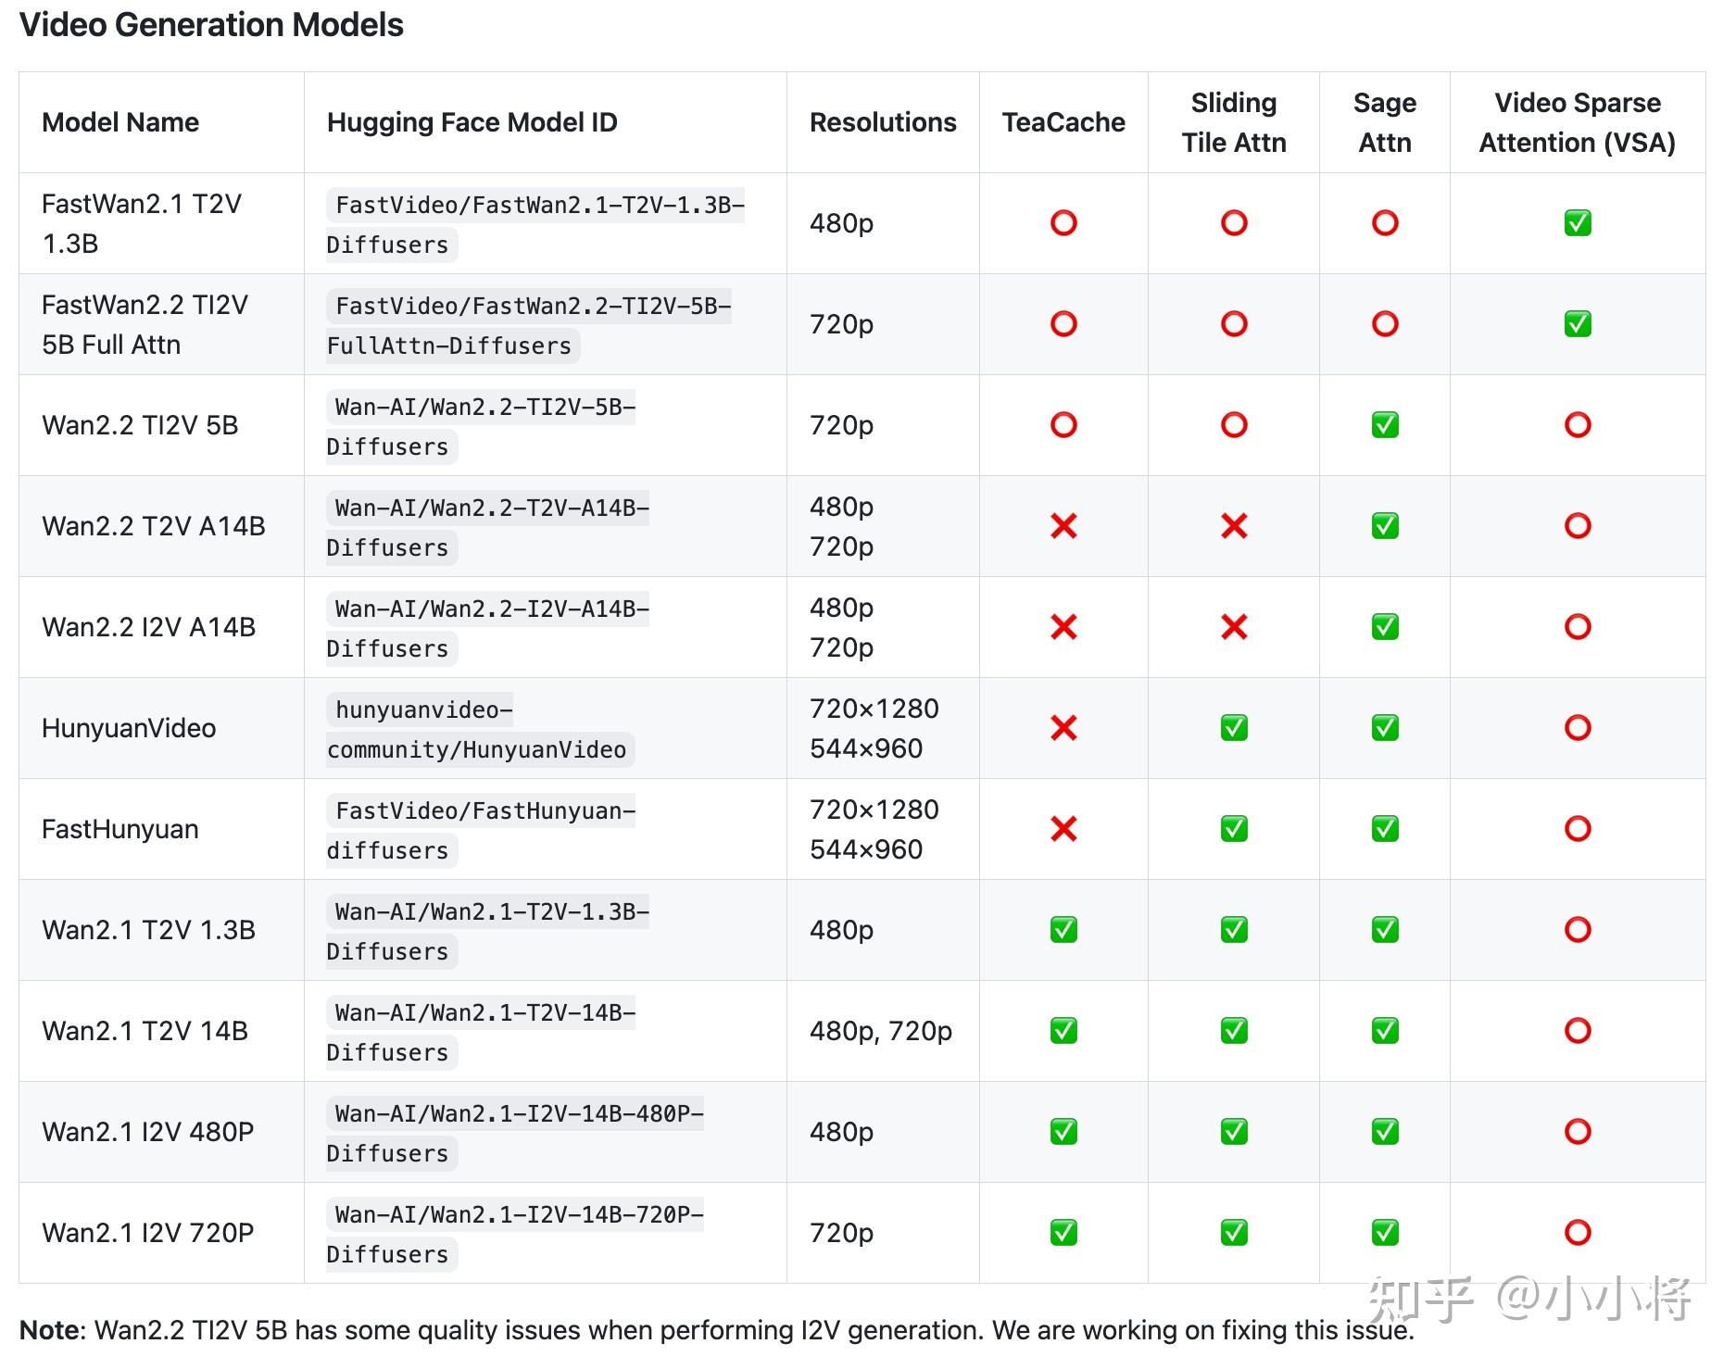1736x1369 pixels.
Task: Click the VSA green checkmark for FastWan2.1 T2V 1.3B
Action: (1577, 223)
